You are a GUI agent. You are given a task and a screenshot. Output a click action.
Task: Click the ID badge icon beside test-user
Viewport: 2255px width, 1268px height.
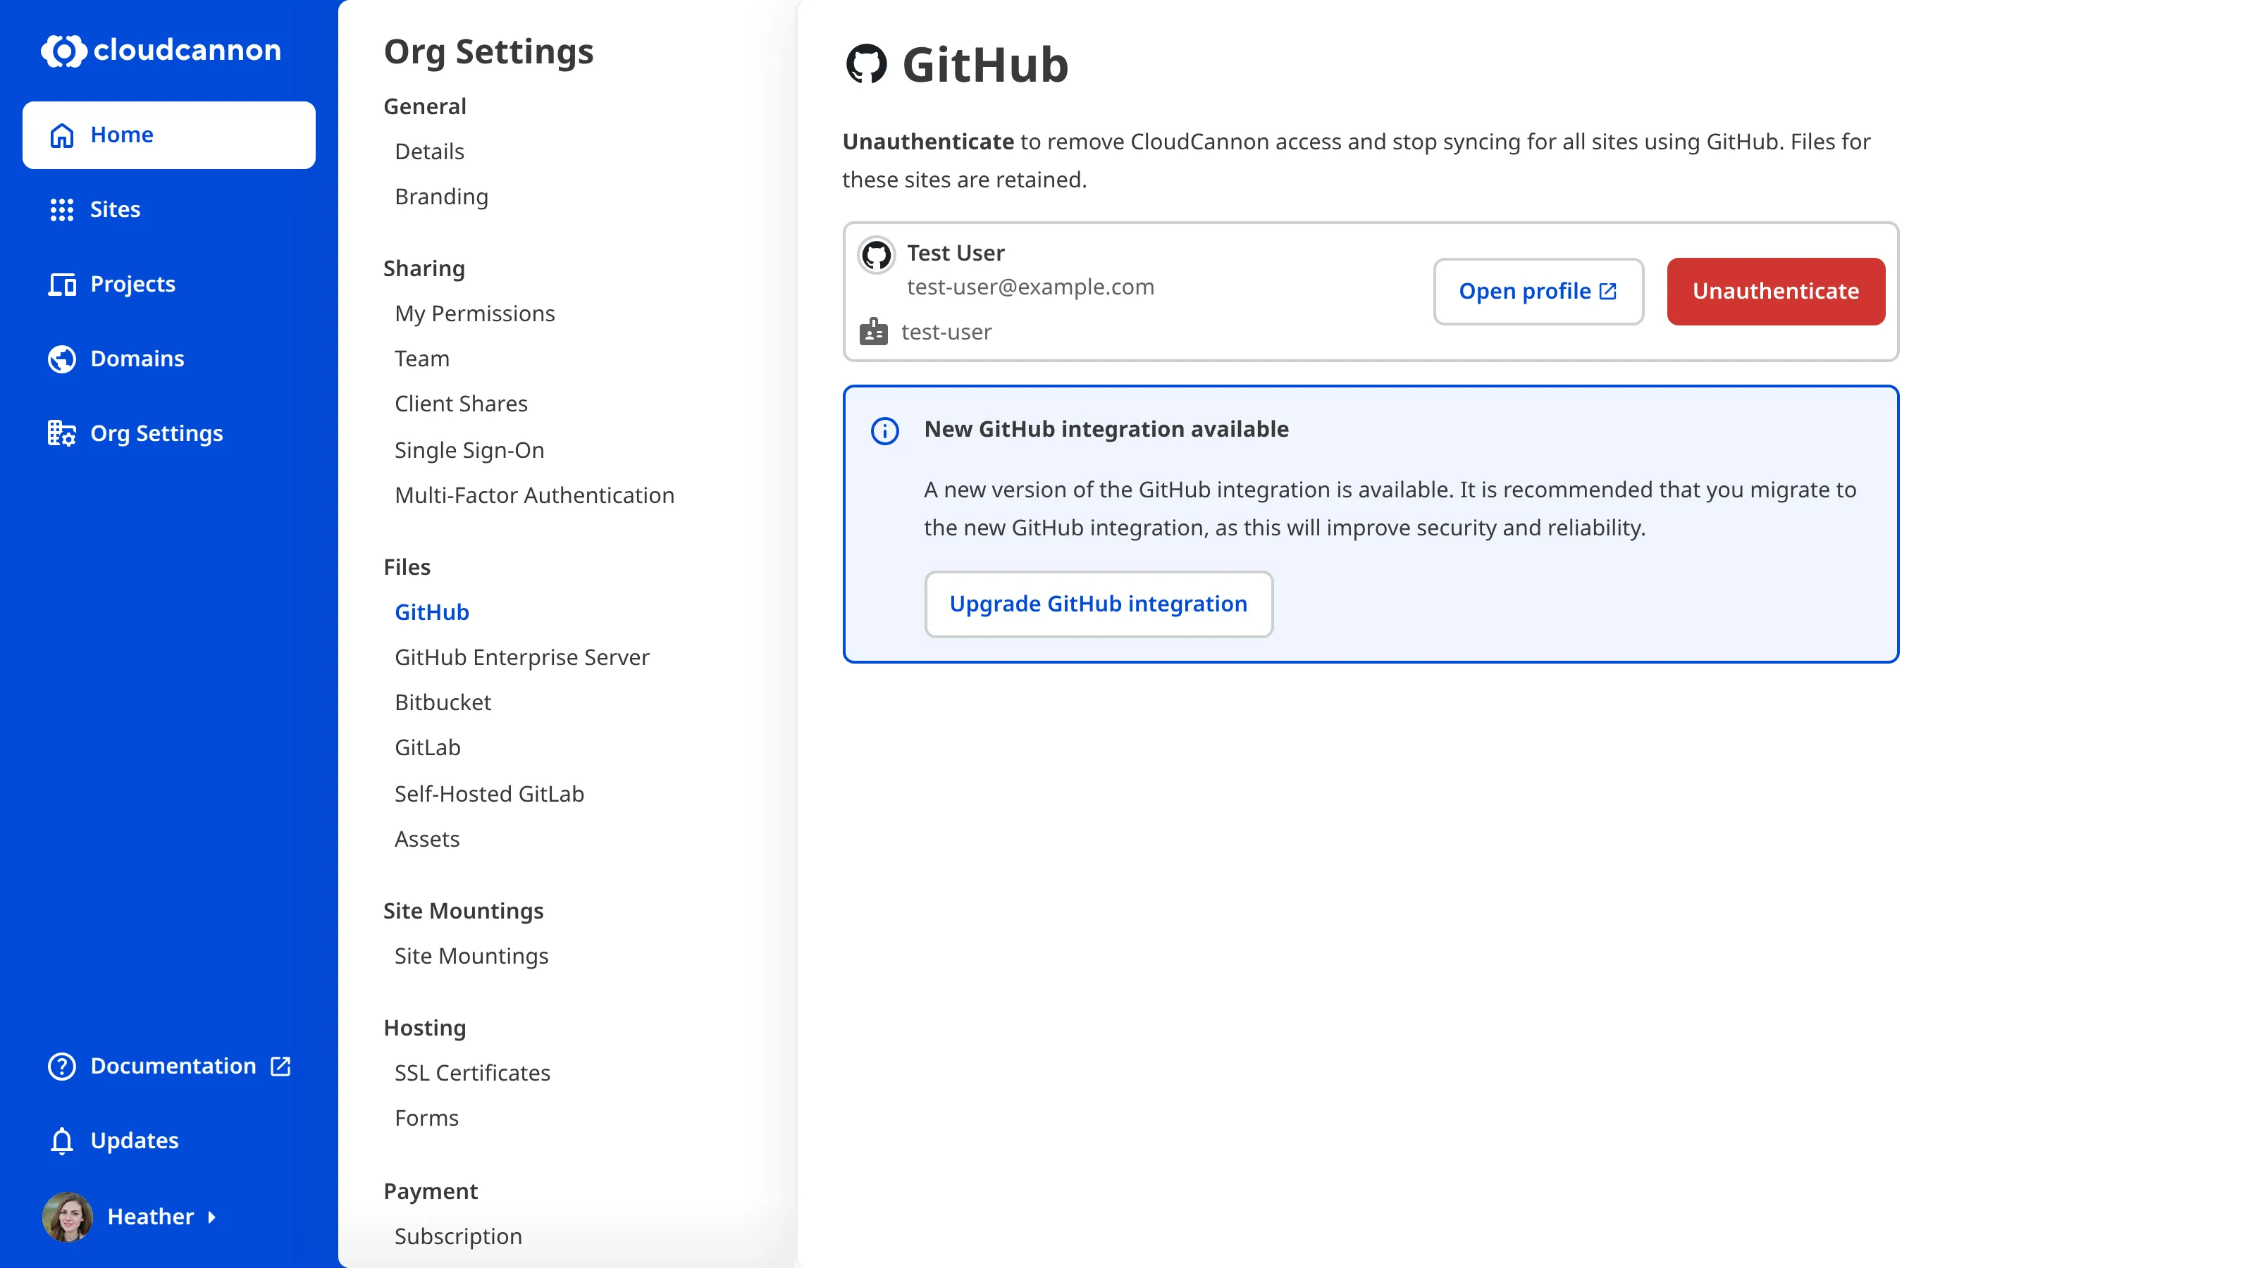874,332
